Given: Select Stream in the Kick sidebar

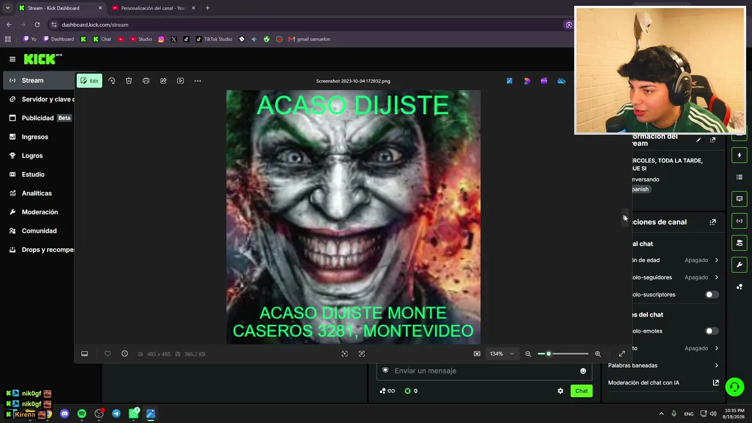Looking at the screenshot, I should click(x=39, y=80).
